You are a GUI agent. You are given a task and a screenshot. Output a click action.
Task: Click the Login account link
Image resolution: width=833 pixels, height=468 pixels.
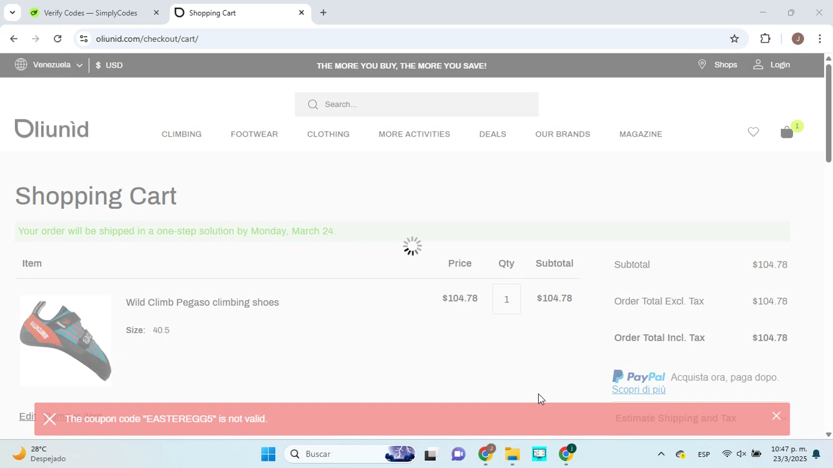[771, 65]
